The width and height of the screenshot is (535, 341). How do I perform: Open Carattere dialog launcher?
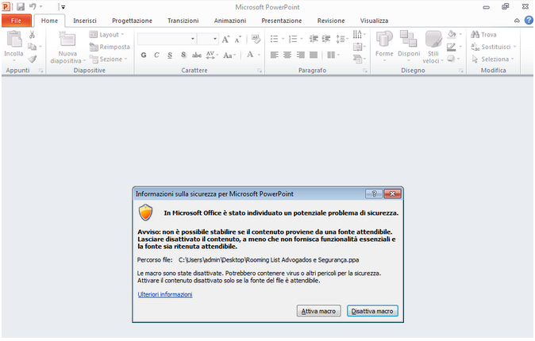click(260, 71)
